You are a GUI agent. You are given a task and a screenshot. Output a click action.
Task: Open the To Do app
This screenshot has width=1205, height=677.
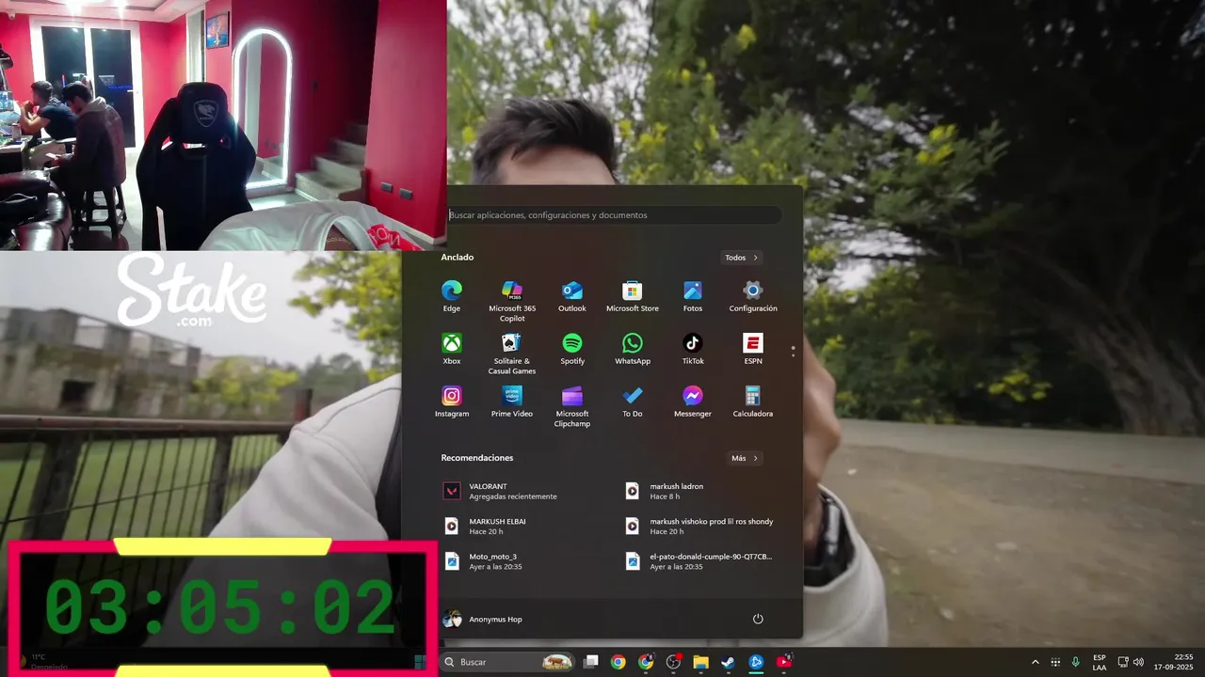[633, 401]
